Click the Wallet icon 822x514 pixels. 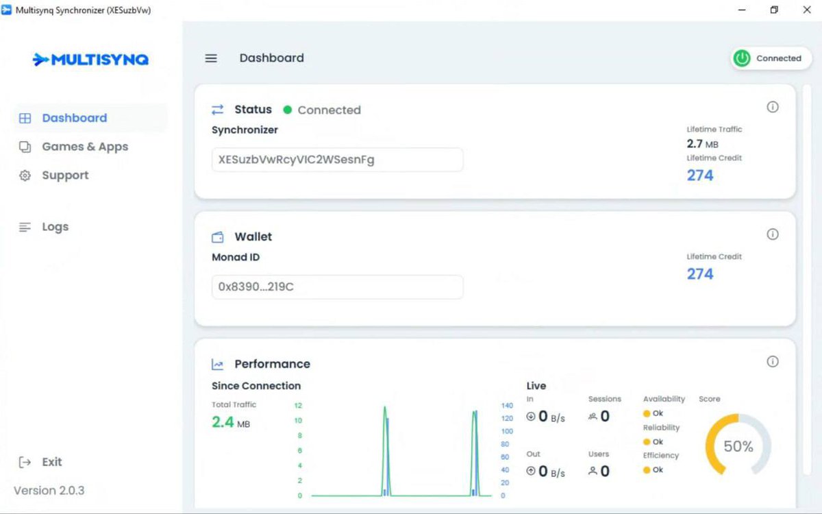[x=218, y=237]
